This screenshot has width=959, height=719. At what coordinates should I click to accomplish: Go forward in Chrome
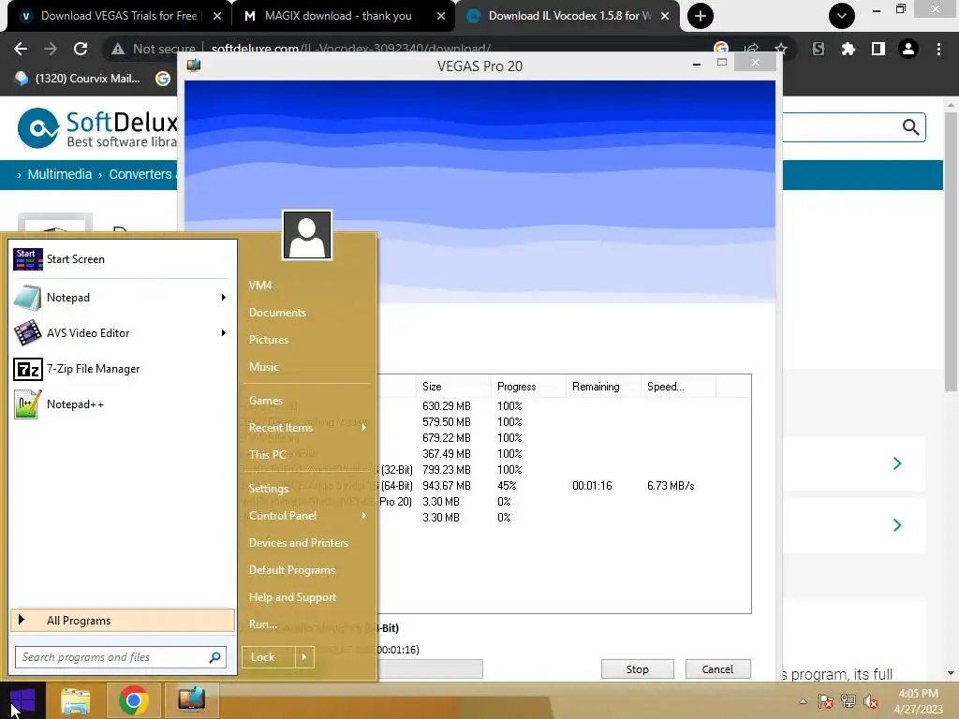[x=51, y=49]
